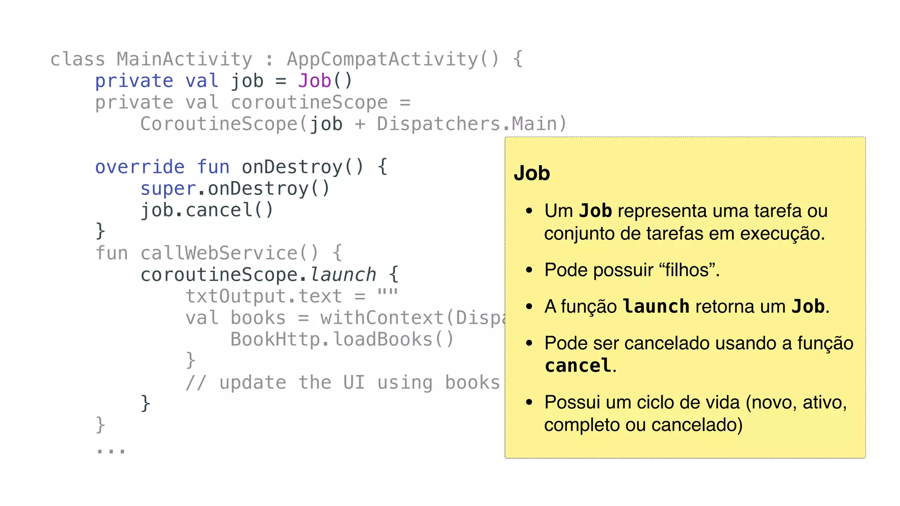Click the 'super.onDestroy()' line
Image resolution: width=900 pixels, height=506 pixels.
[x=235, y=189]
